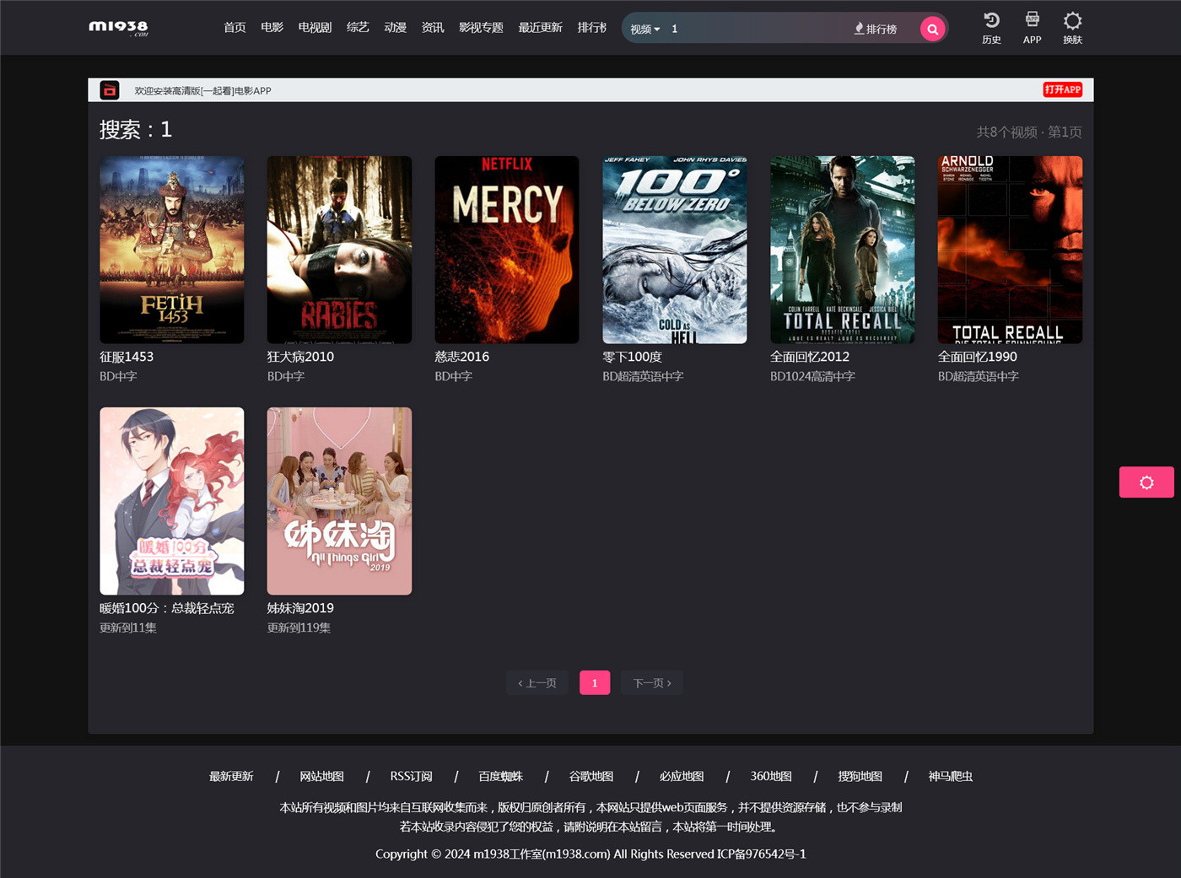Click the 换肤 skin switch icon
Viewport: 1181px width, 878px height.
(x=1072, y=28)
